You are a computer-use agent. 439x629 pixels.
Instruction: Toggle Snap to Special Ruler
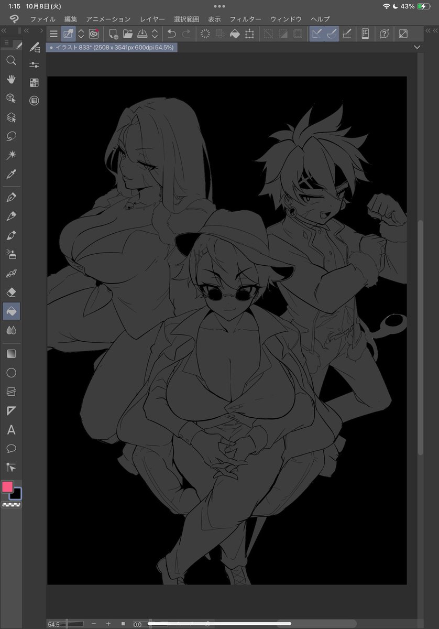[332, 34]
